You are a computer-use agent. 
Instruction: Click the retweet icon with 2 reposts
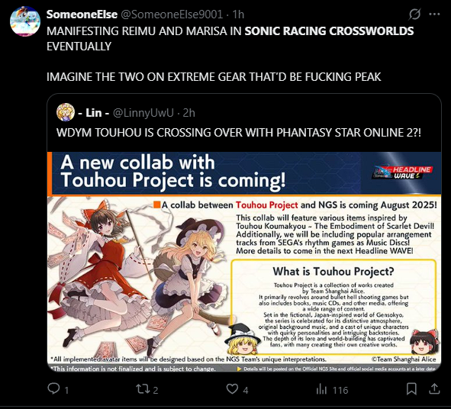(143, 389)
